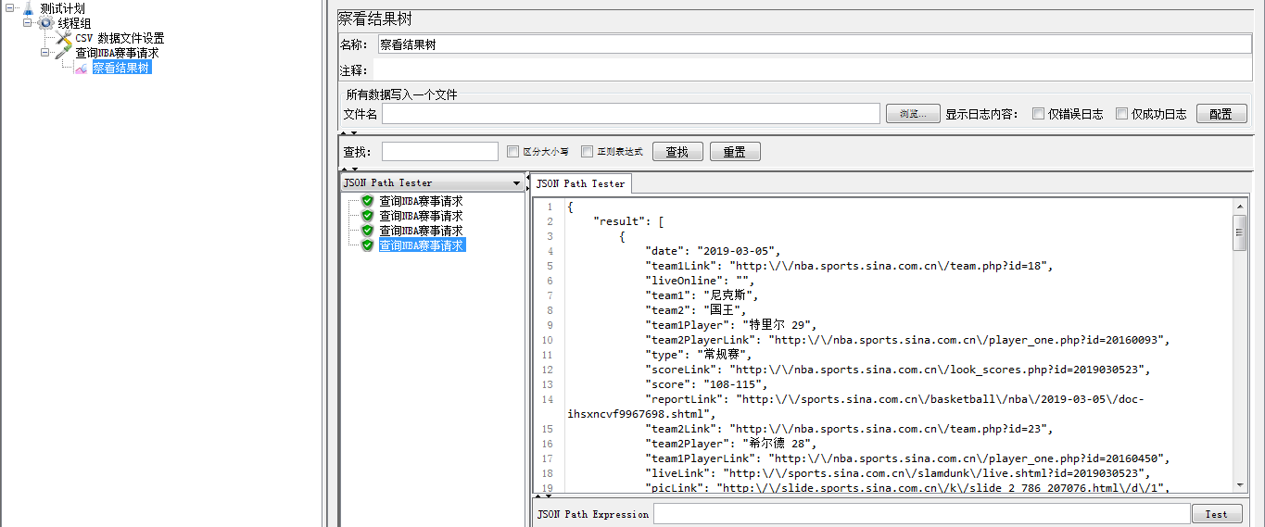Select 测试计划 in the tree

coord(62,8)
